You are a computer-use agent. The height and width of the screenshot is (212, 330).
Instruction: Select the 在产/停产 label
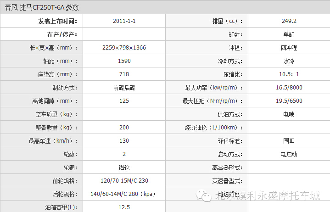coord(62,34)
